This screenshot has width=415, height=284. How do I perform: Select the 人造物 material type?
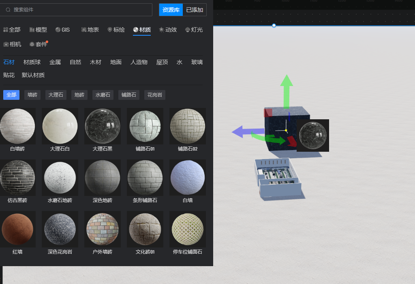(x=139, y=62)
